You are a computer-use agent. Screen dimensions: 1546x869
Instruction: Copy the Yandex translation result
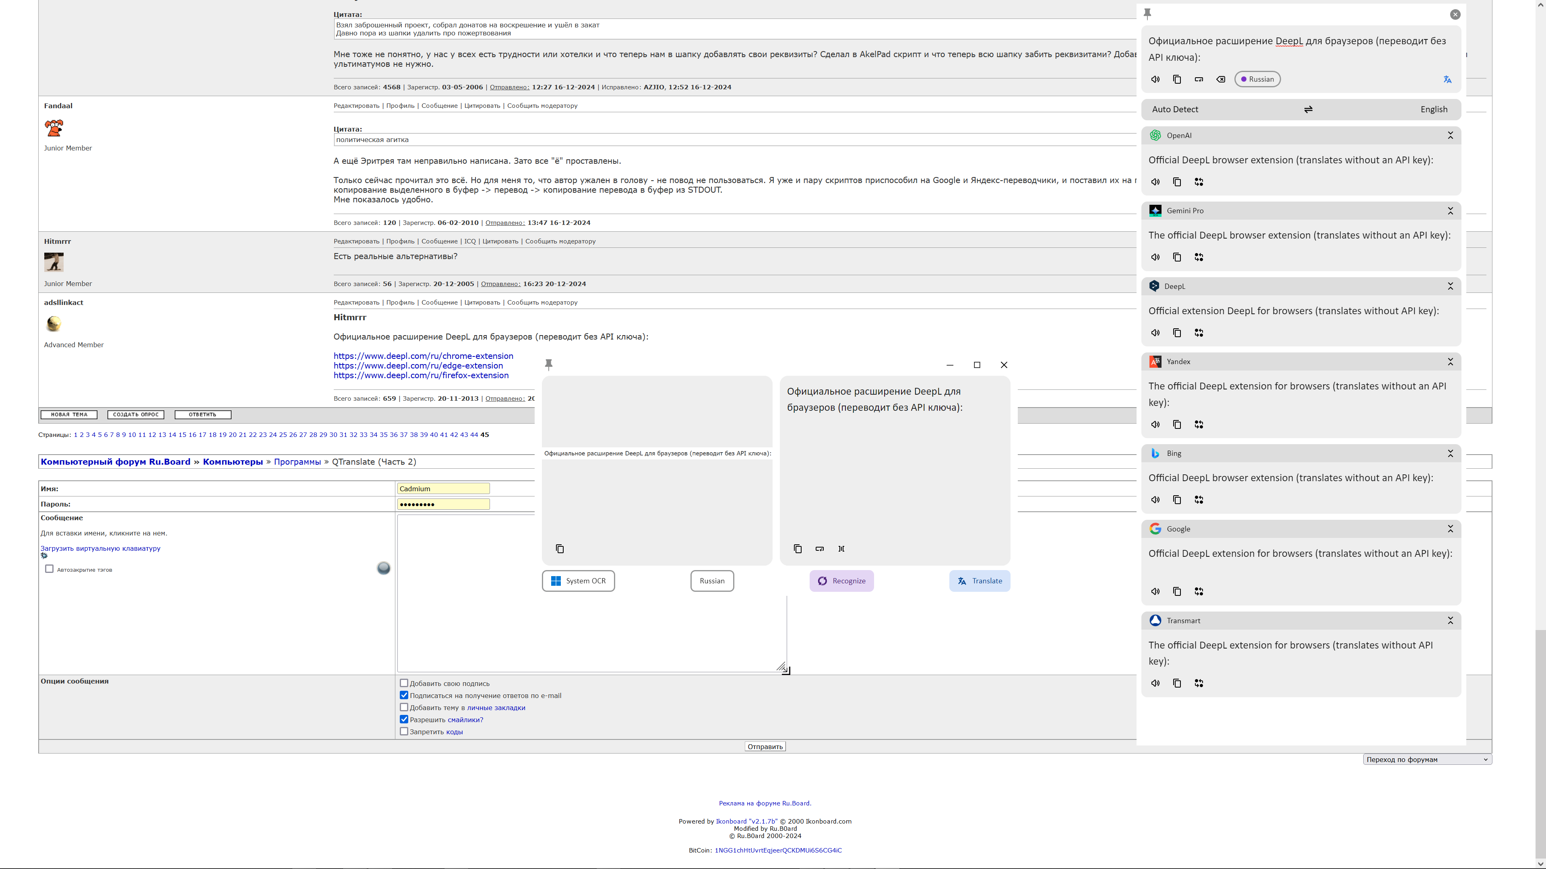pyautogui.click(x=1177, y=424)
